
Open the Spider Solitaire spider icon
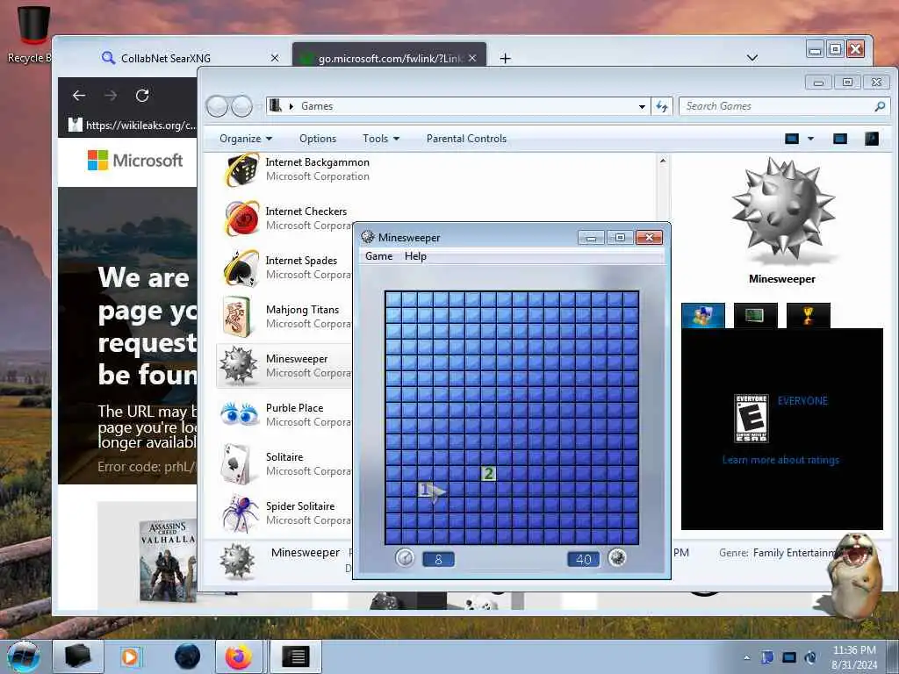point(240,513)
